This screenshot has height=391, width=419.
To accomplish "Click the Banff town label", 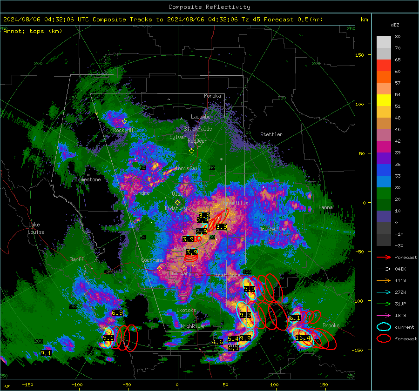I will click(77, 259).
